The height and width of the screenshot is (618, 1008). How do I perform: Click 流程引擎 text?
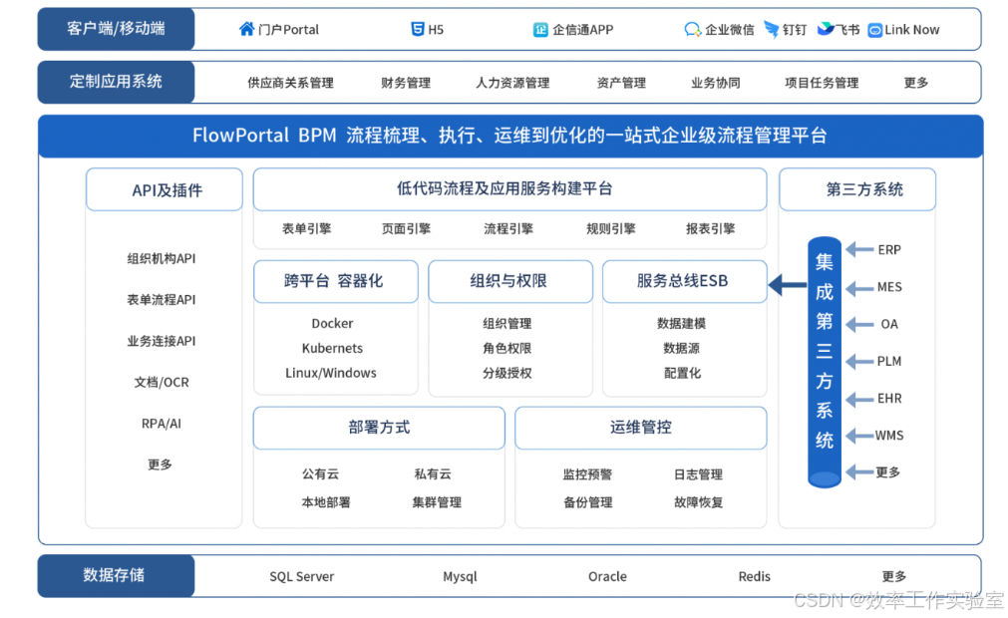(508, 228)
